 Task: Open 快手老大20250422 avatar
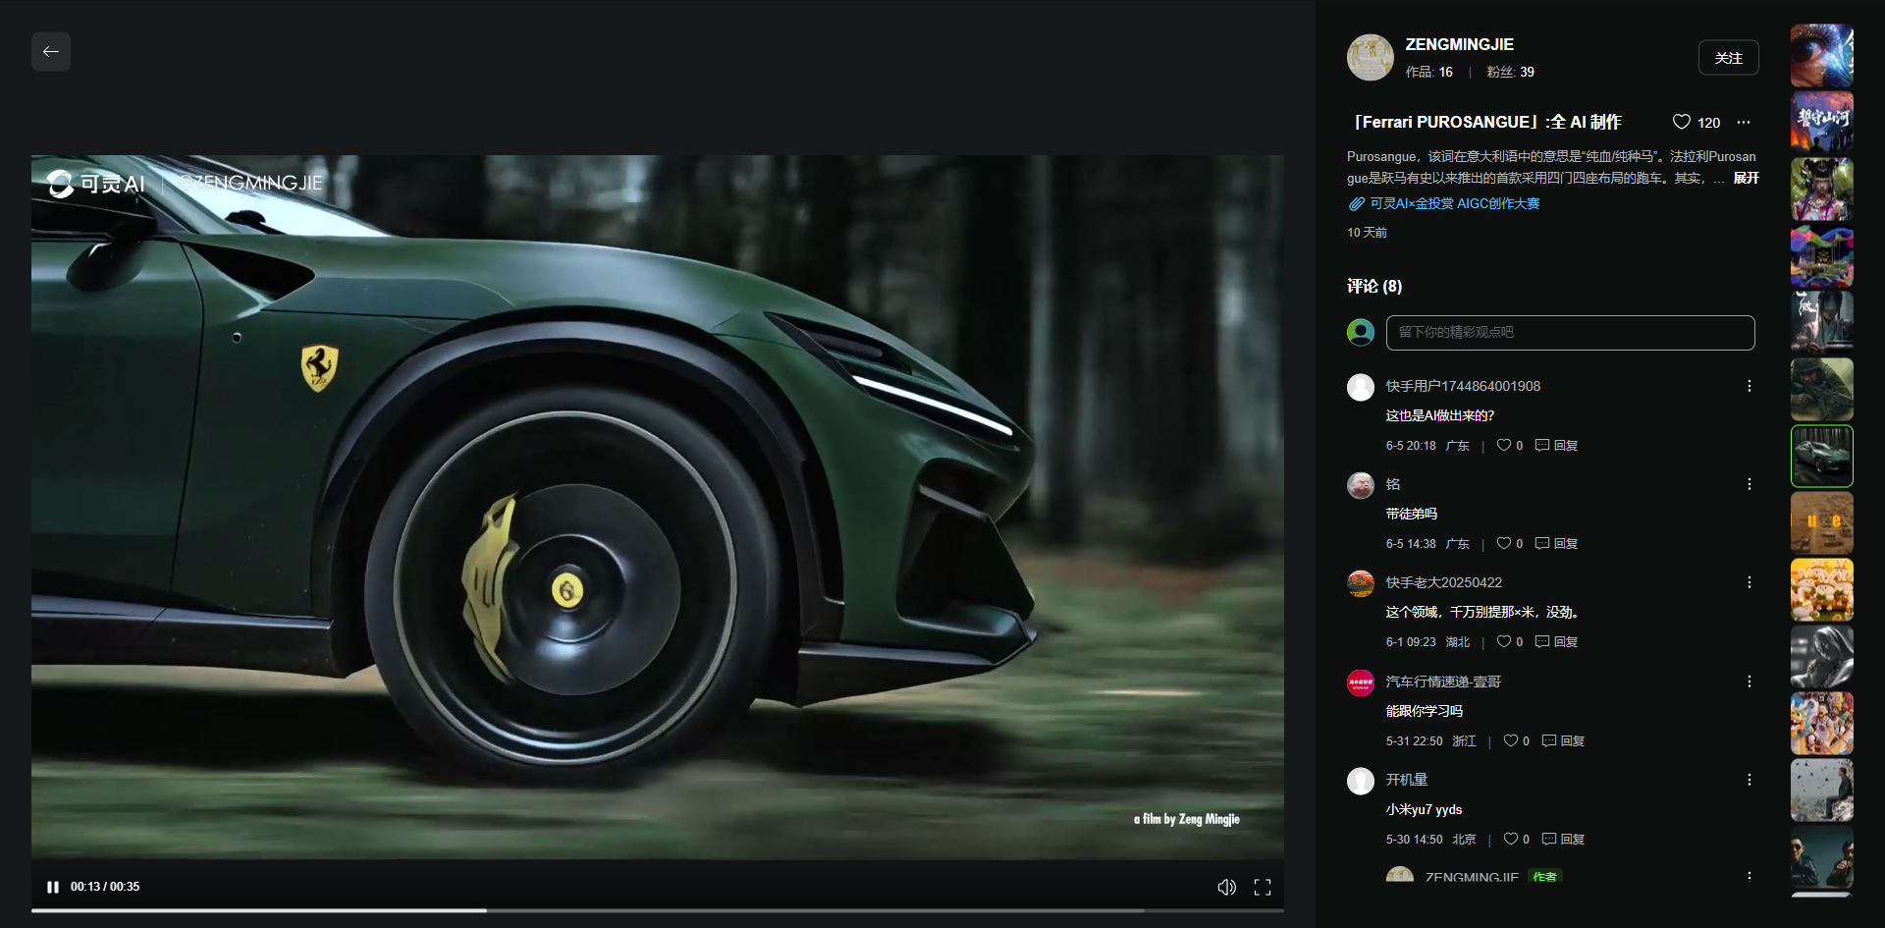(x=1361, y=583)
